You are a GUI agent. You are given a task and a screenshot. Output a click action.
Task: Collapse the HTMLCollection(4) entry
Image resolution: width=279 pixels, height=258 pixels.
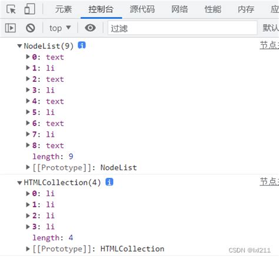[x=19, y=183]
